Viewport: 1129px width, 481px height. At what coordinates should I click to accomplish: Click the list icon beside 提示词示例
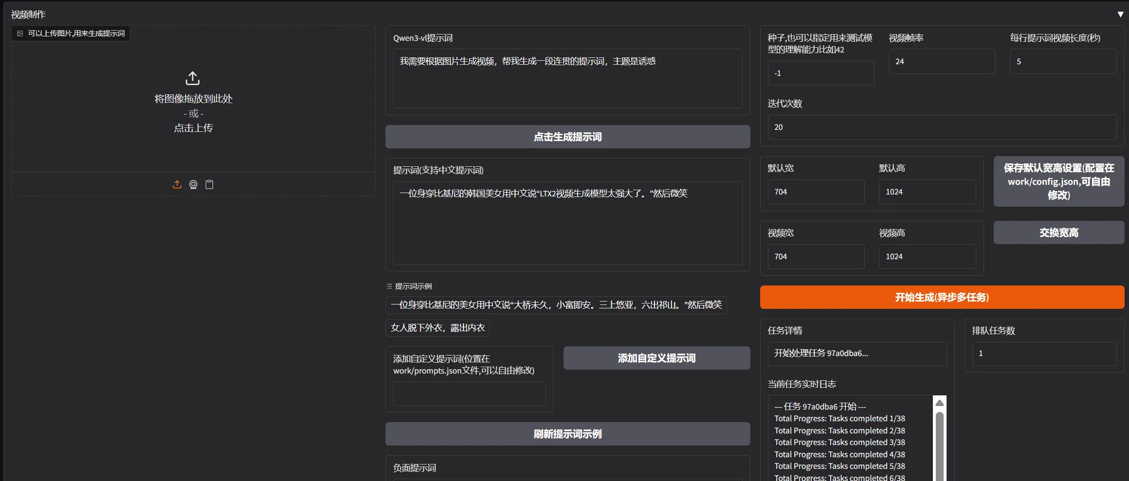coord(388,286)
